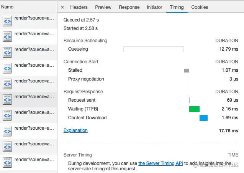Click the Resource Scheduling section heading
This screenshot has height=173, width=244.
pyautogui.click(x=85, y=41)
